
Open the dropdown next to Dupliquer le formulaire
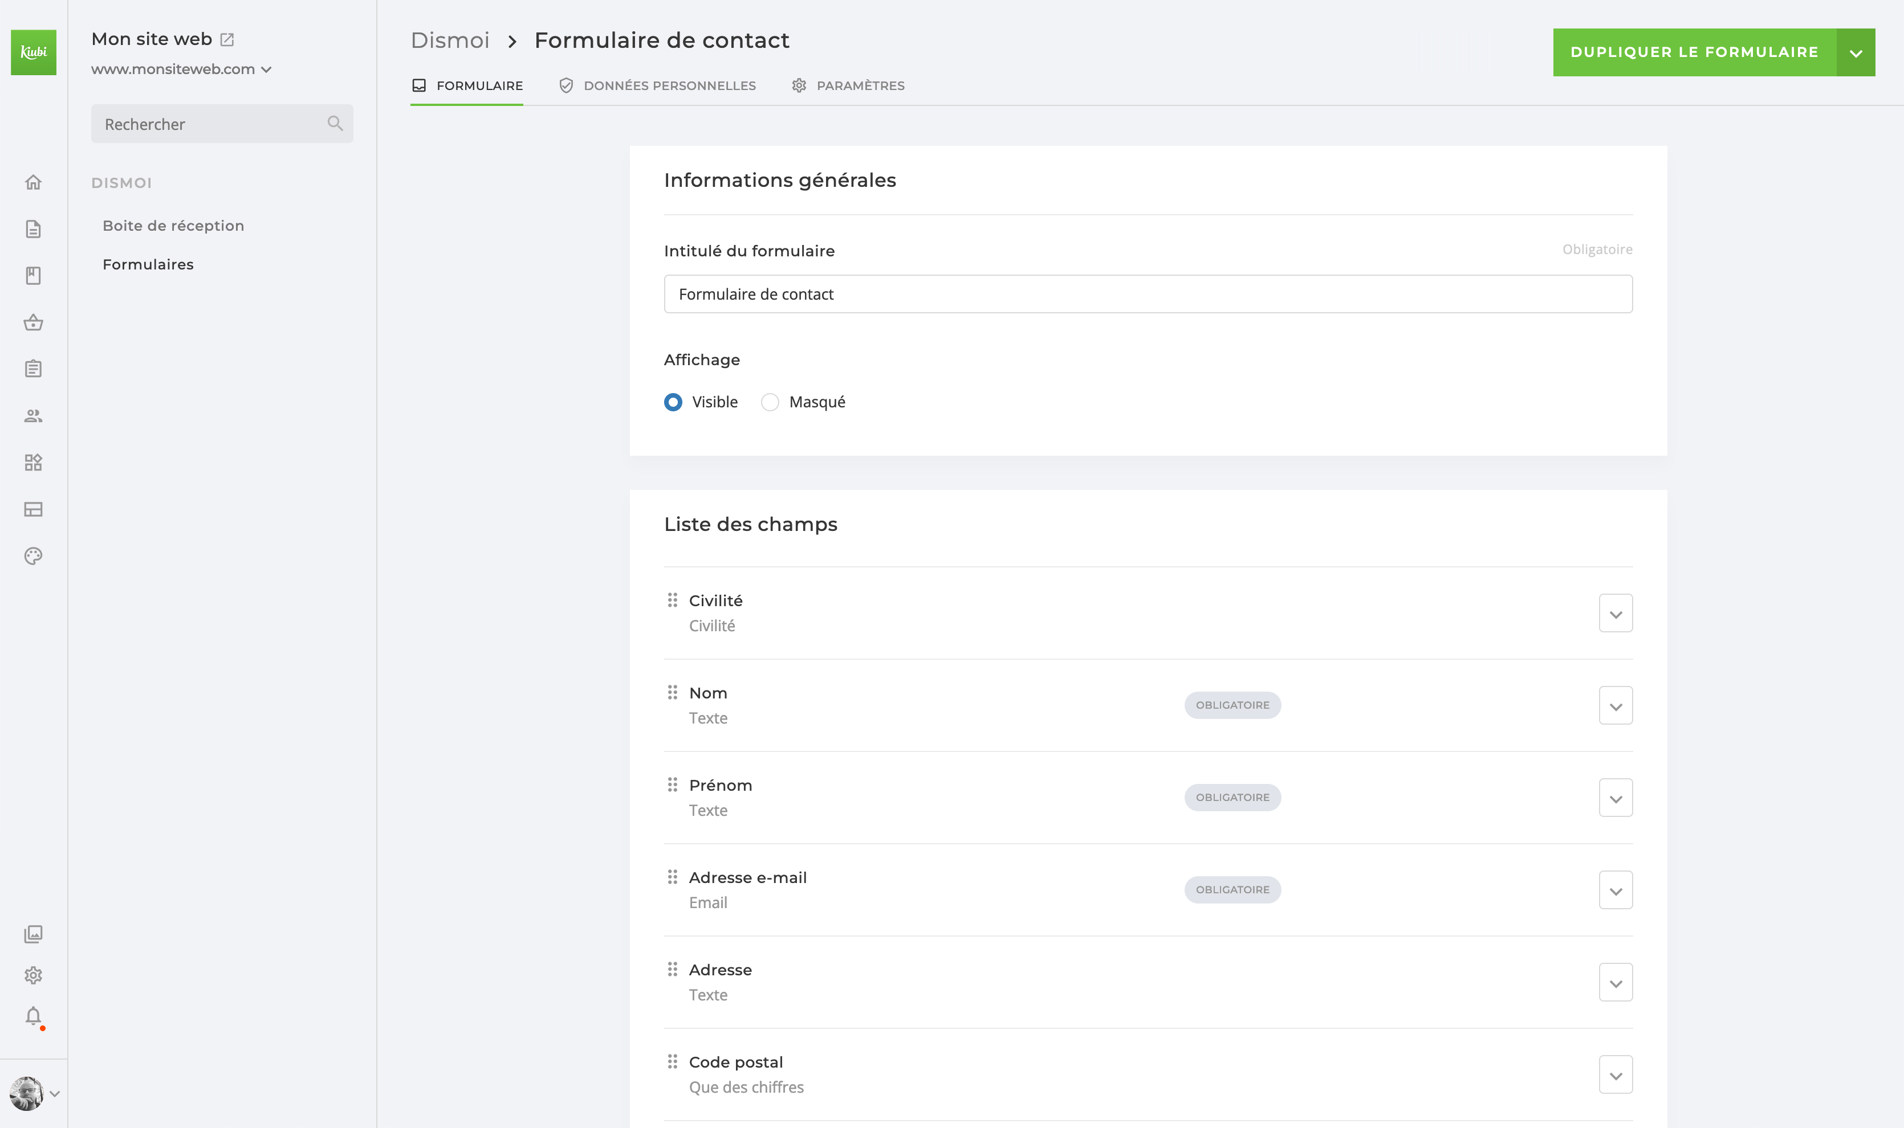tap(1856, 52)
